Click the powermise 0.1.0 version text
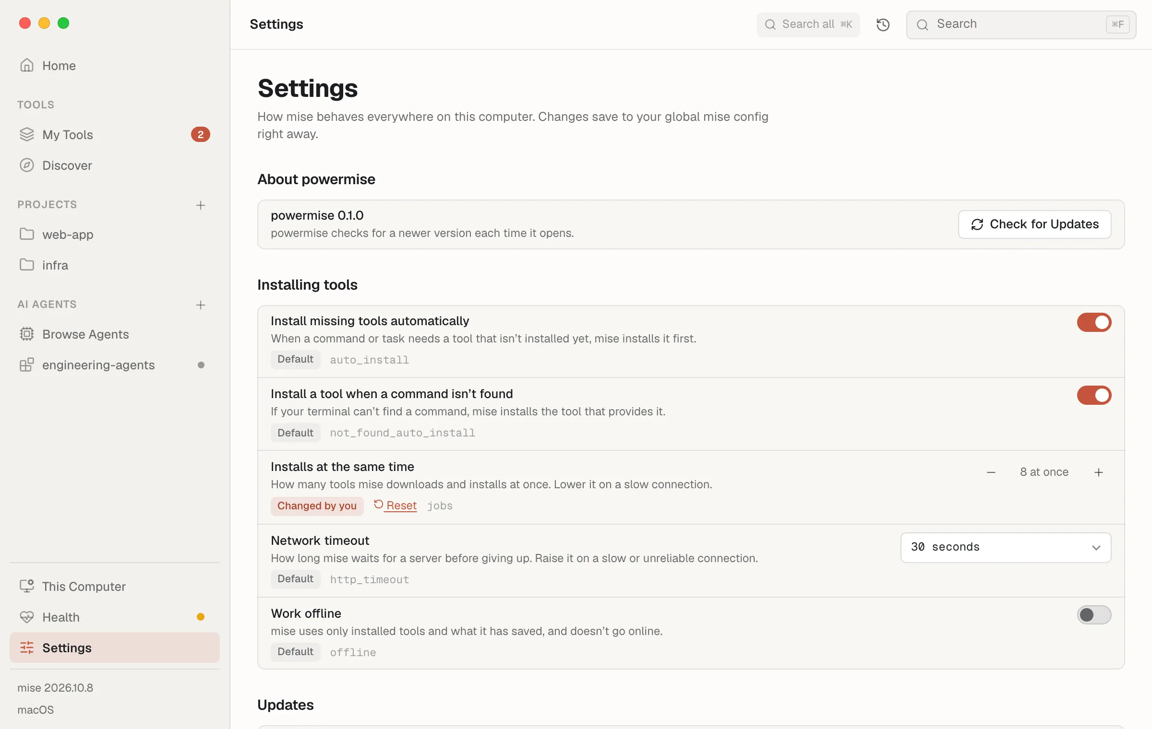Screen dimensions: 1152x729 click(x=317, y=215)
